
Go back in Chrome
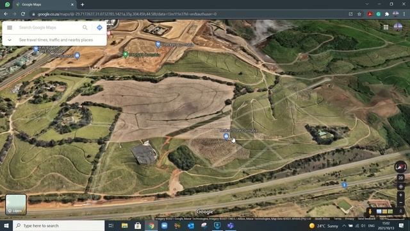[x=6, y=14]
